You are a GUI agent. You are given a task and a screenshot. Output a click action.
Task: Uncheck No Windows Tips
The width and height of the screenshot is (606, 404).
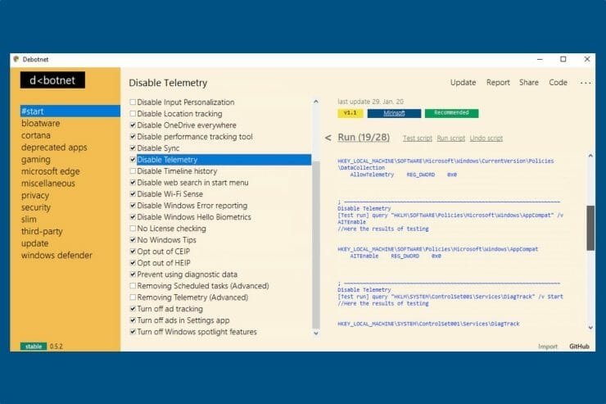pyautogui.click(x=133, y=239)
